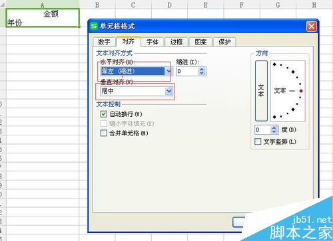The width and height of the screenshot is (333, 241).
Task: Select the 对齐 tab
Action: (129, 41)
